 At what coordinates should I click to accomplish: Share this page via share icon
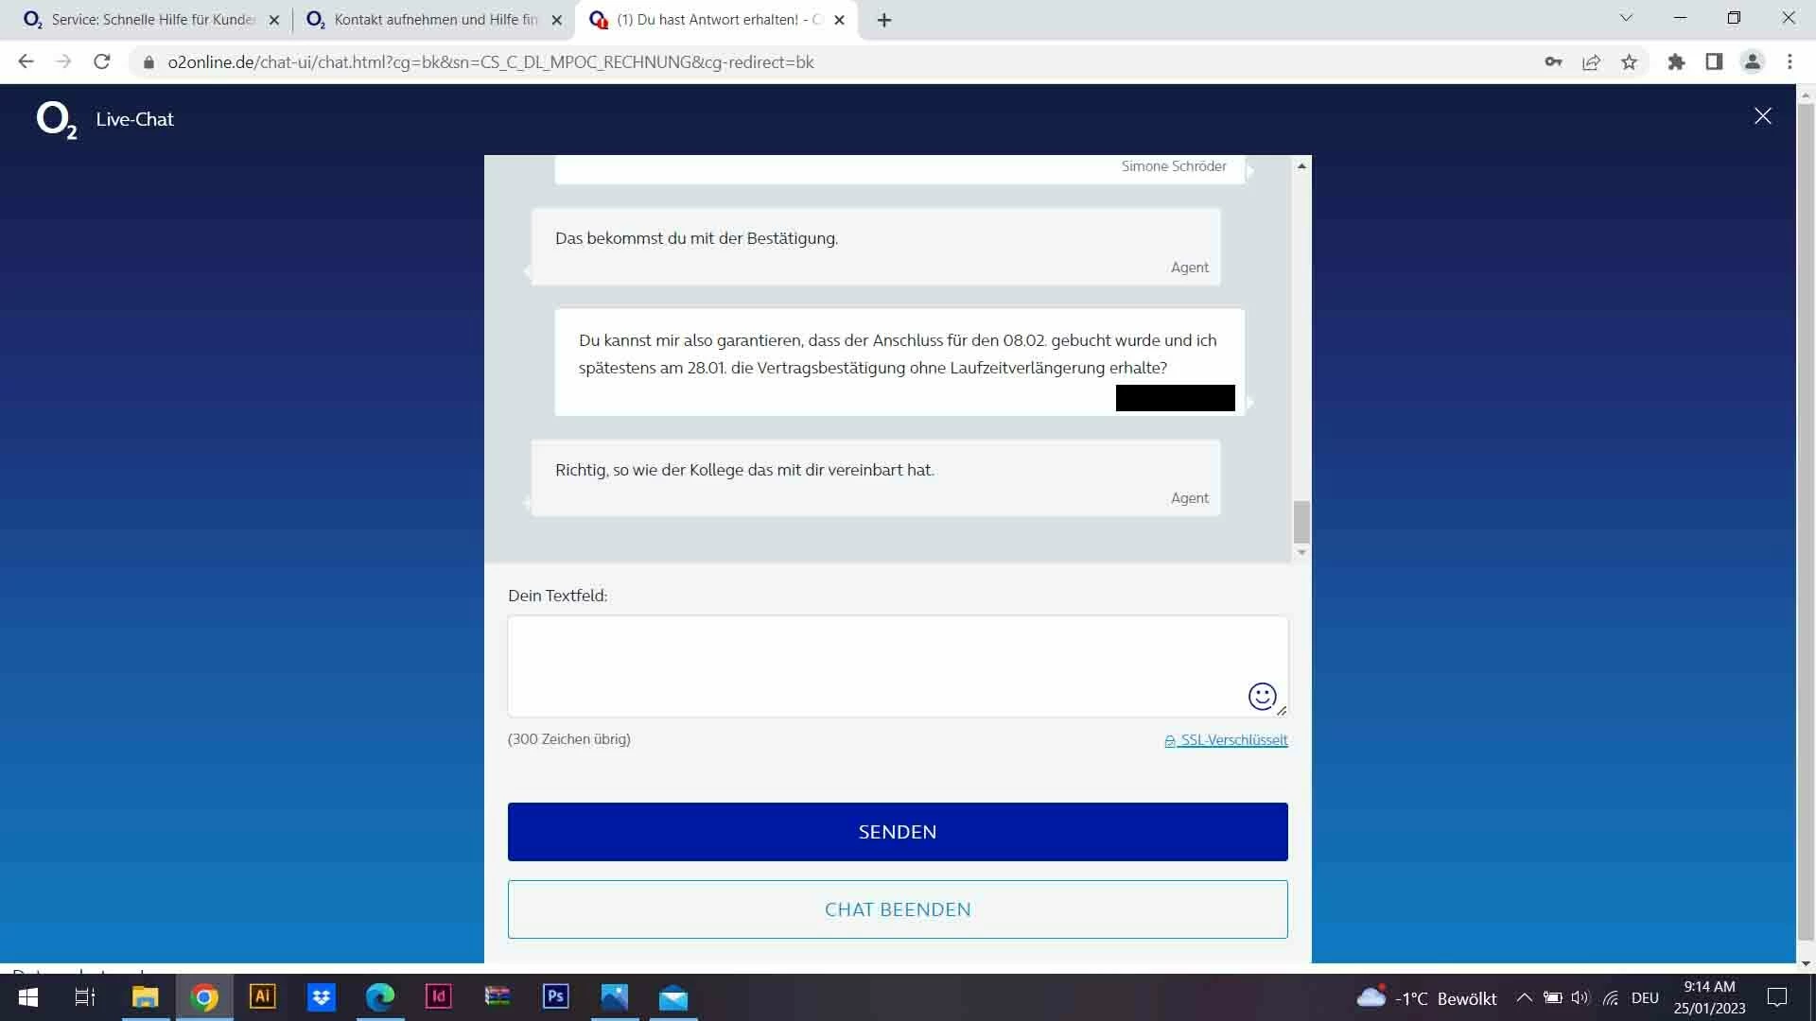(x=1591, y=62)
